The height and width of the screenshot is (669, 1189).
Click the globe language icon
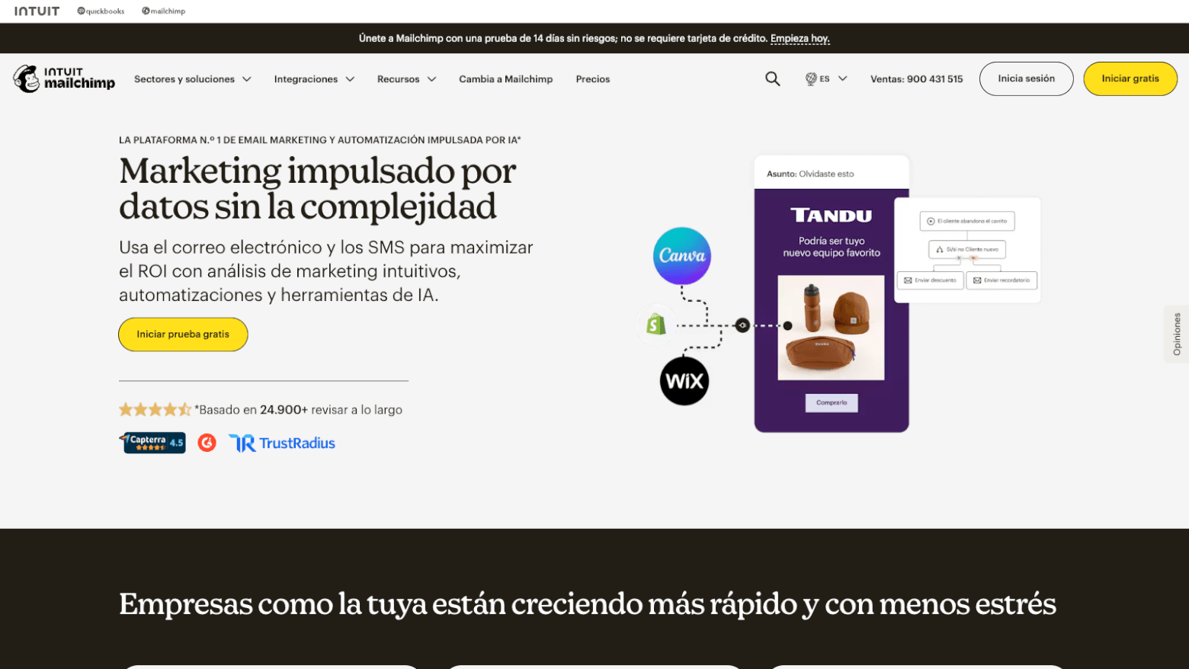point(812,78)
